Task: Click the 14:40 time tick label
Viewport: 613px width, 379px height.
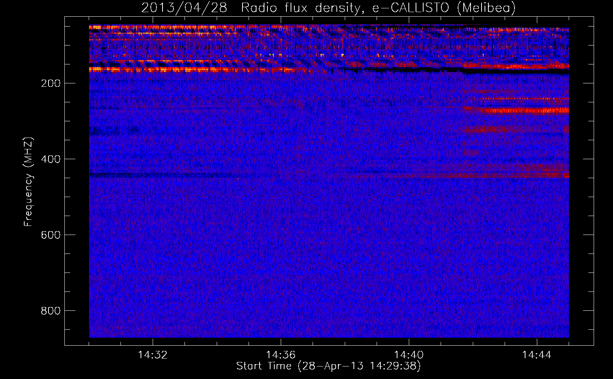Action: point(409,355)
